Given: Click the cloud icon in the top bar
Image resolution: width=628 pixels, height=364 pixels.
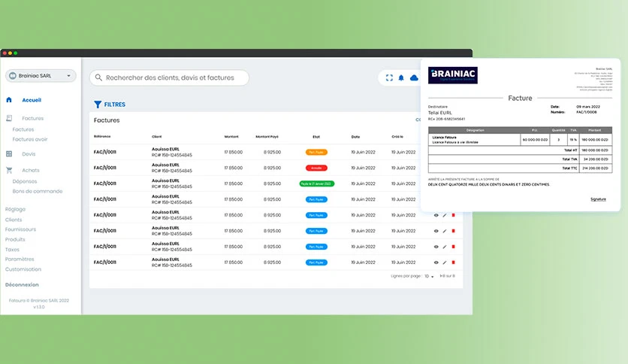Looking at the screenshot, I should point(414,77).
